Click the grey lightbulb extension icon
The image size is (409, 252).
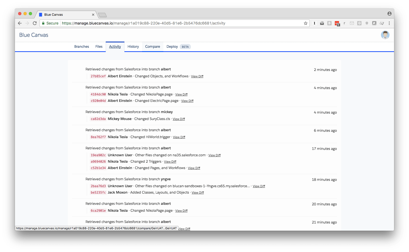click(x=367, y=23)
